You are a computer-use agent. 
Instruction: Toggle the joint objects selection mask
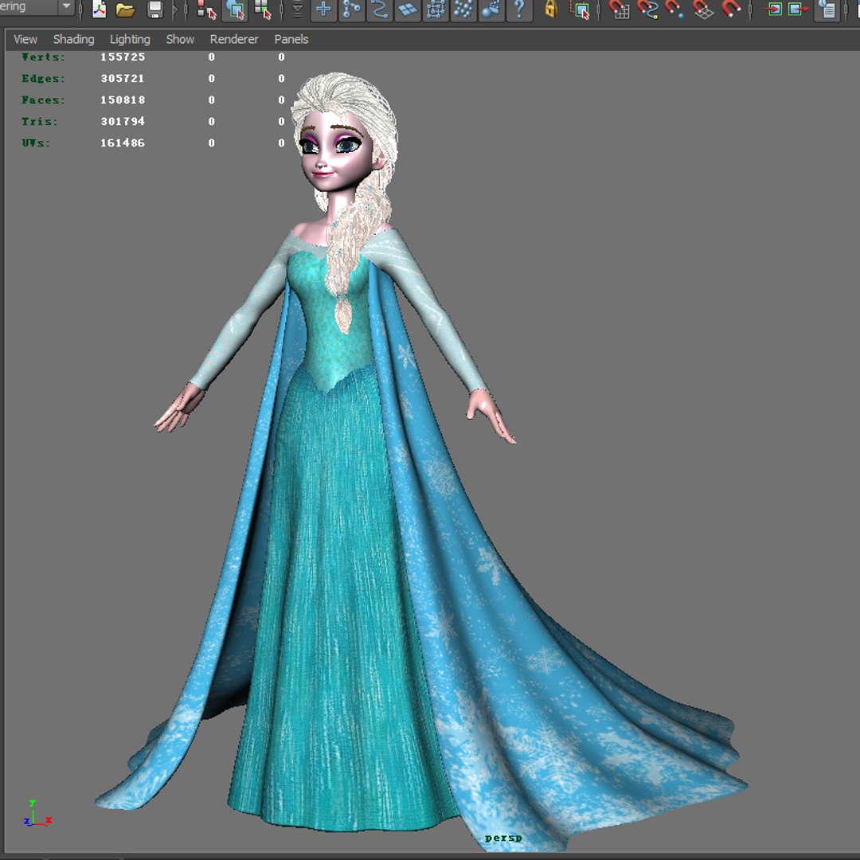352,9
